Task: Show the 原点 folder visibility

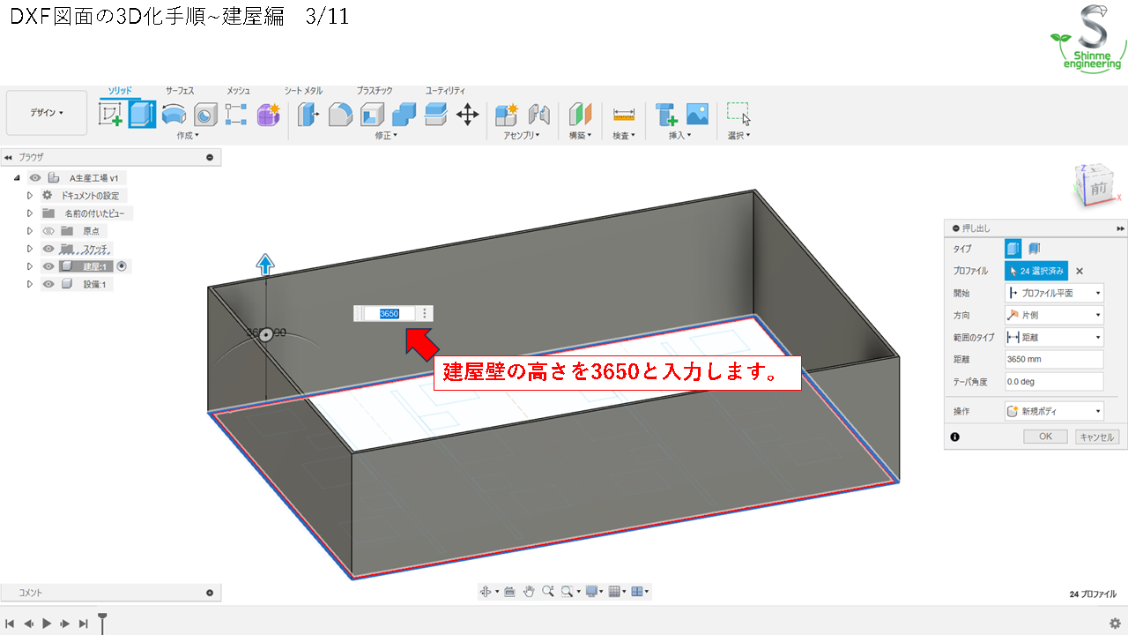Action: pyautogui.click(x=48, y=230)
